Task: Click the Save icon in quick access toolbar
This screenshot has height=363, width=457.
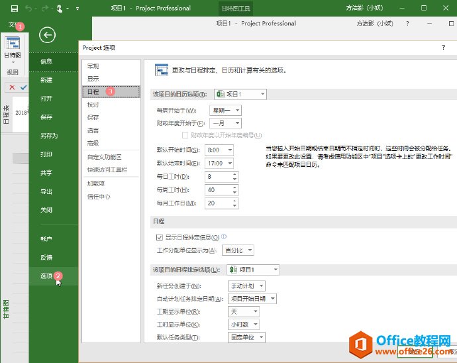Action: pos(14,9)
